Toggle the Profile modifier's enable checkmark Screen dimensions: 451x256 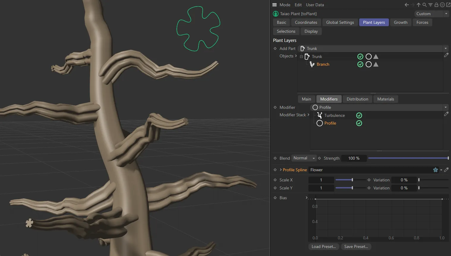[359, 123]
